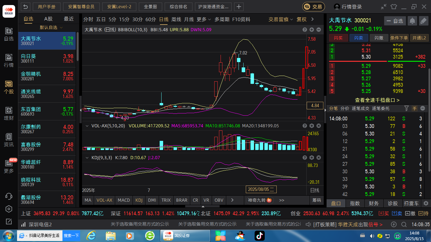The image size is (431, 242).
Task: Click the filter funnel icon in tick list
Action: coord(407,108)
